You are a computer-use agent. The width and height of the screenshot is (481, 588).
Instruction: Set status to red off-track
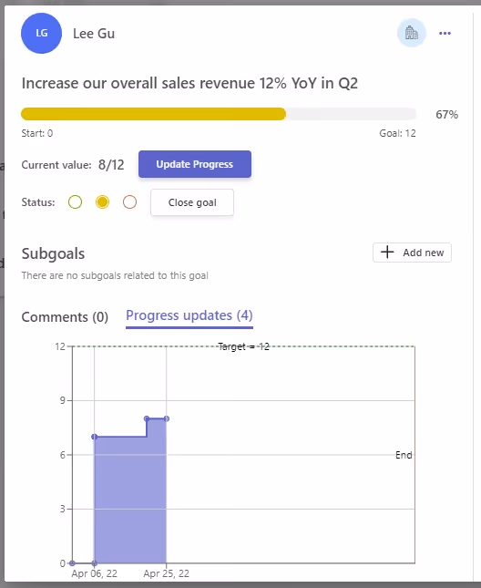[129, 202]
